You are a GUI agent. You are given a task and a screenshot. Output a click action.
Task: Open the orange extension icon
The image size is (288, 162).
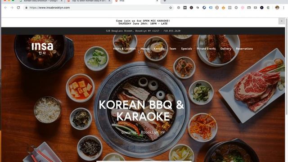pos(223,8)
